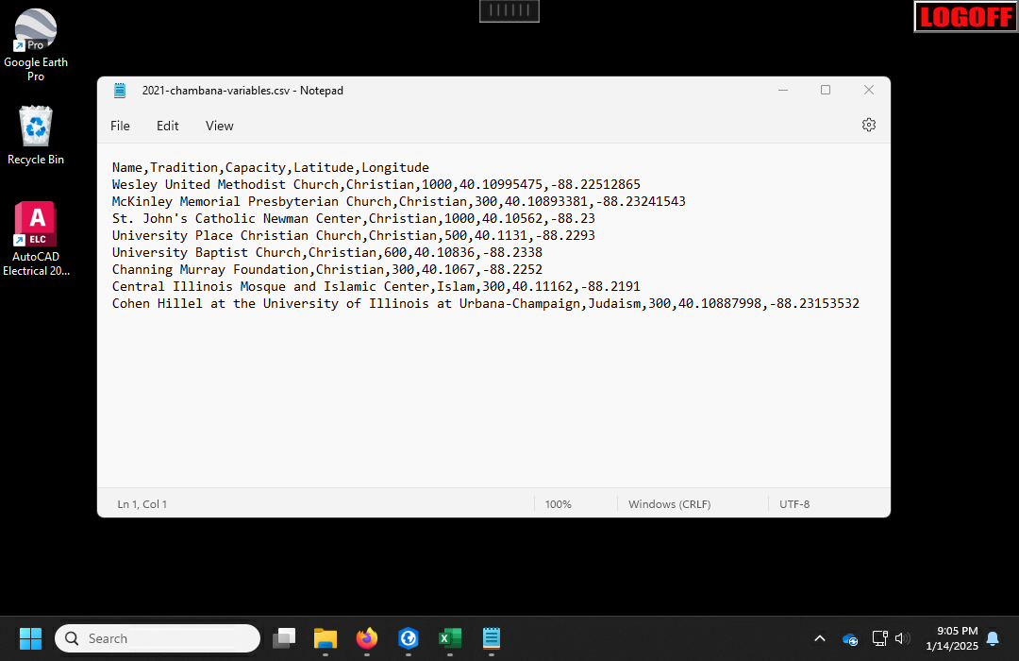Click the red LOGOFF button
Screen dimensions: 1019x661
point(965,17)
